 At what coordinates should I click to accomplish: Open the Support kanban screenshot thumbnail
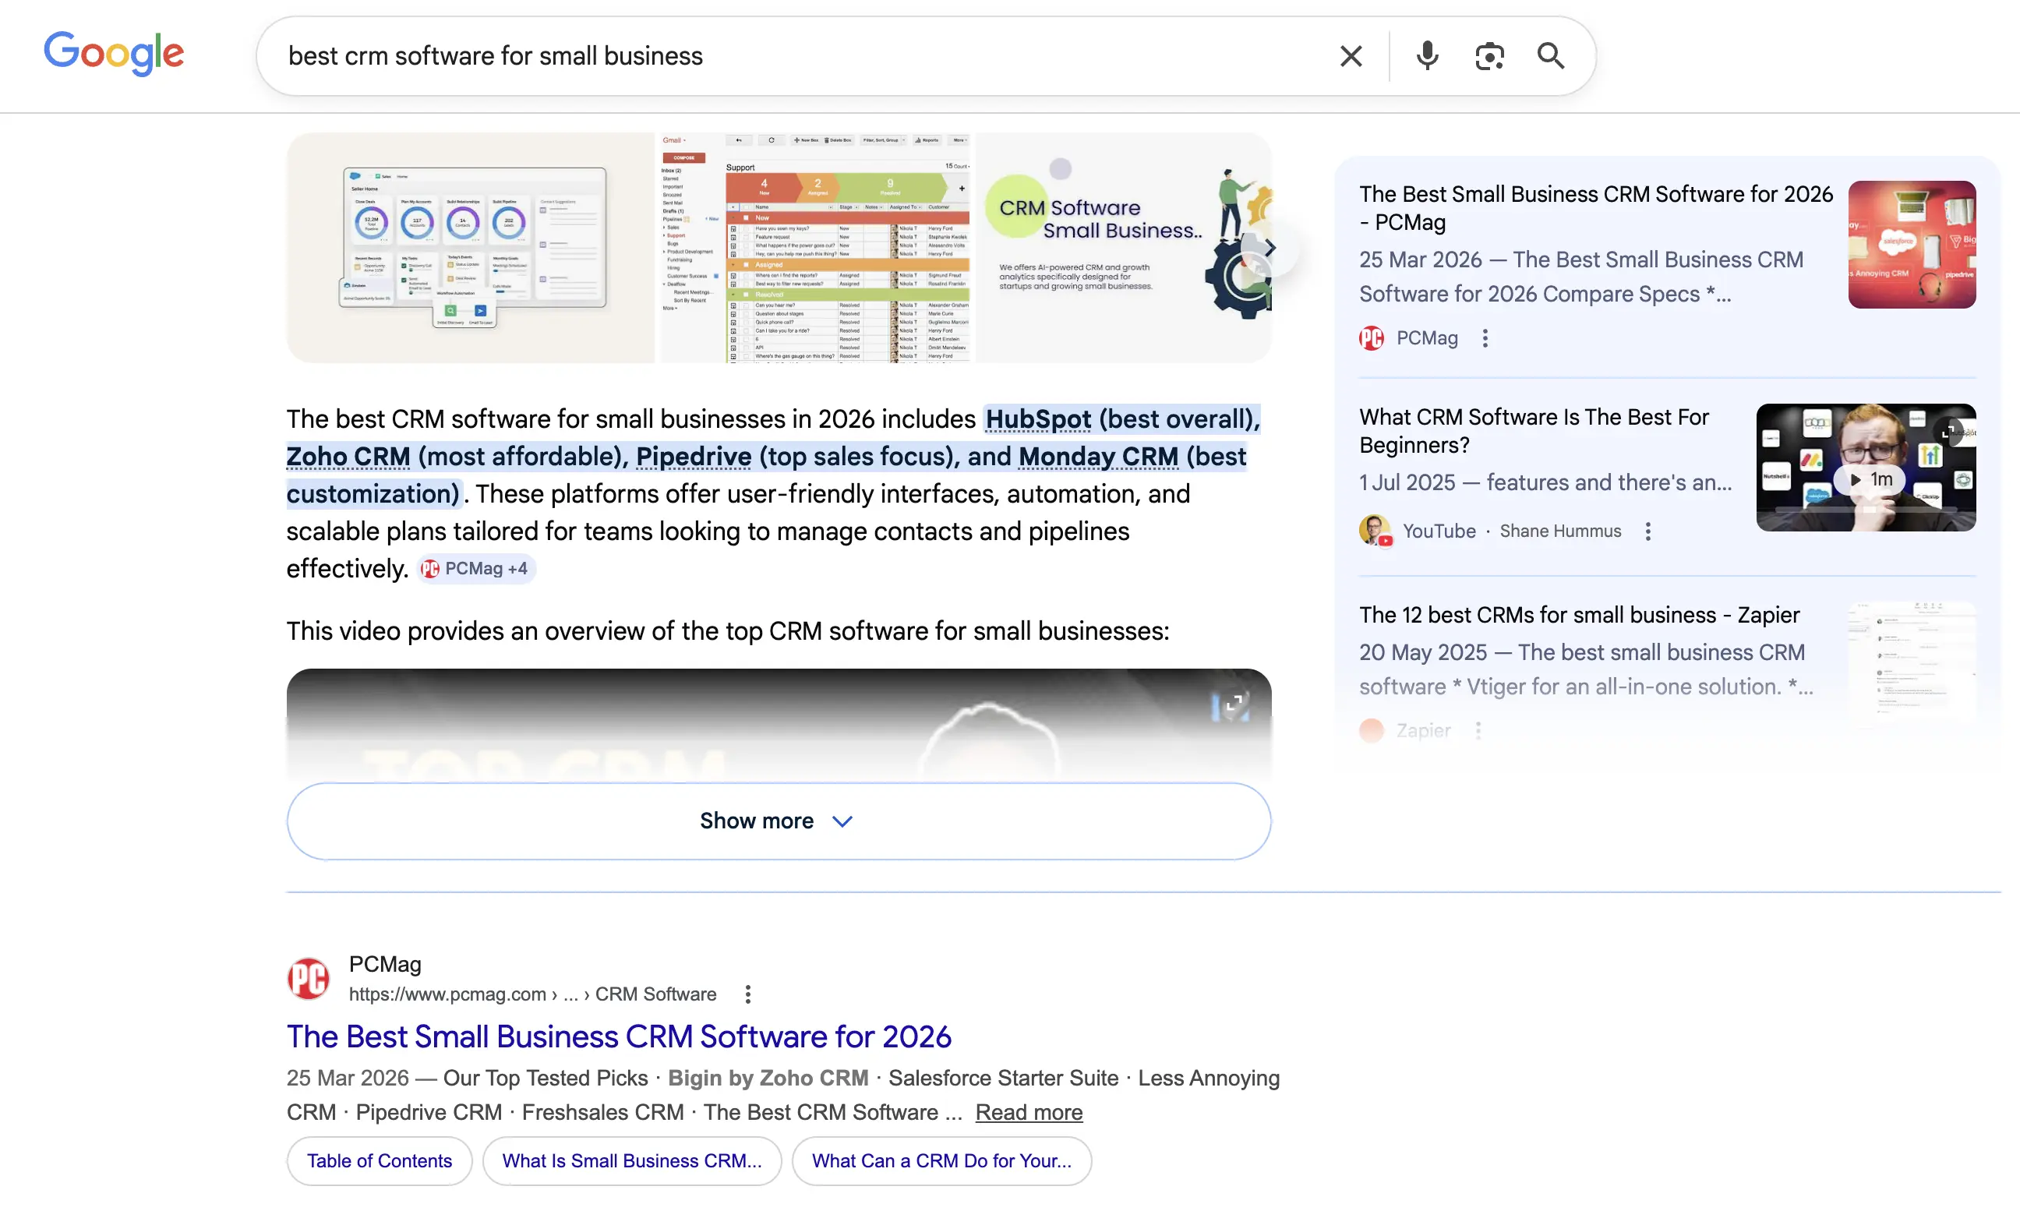click(815, 248)
